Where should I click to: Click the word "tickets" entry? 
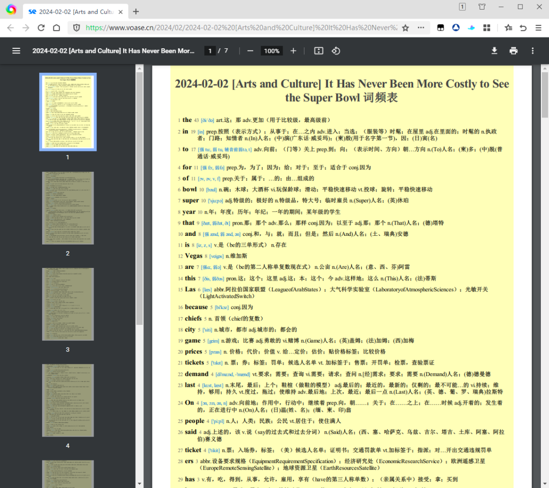coord(194,362)
